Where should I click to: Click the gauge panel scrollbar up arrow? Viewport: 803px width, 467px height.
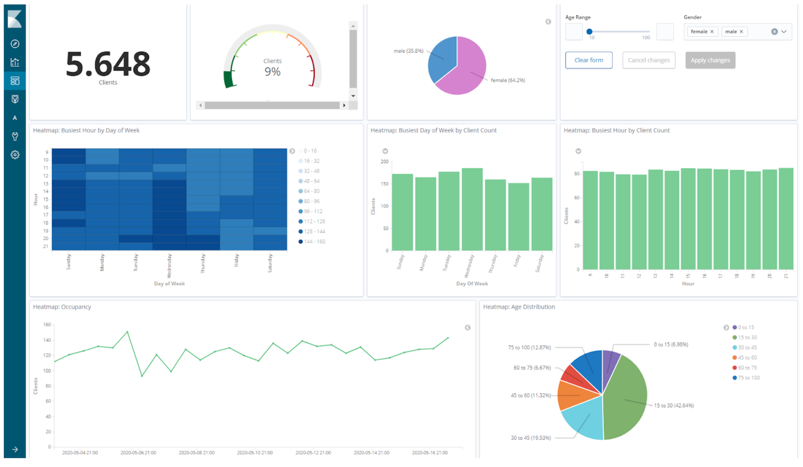pos(353,26)
